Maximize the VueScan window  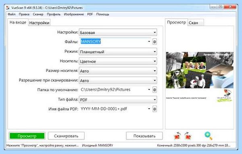coord(221,7)
